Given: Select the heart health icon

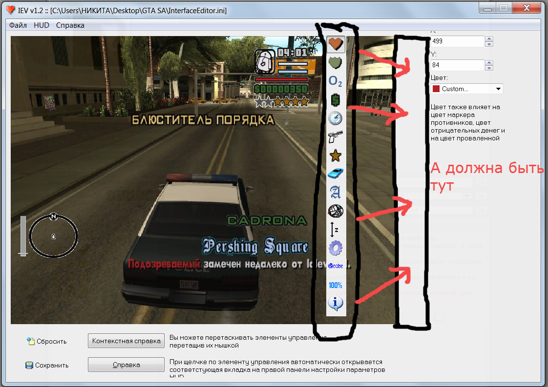Looking at the screenshot, I should tap(336, 44).
